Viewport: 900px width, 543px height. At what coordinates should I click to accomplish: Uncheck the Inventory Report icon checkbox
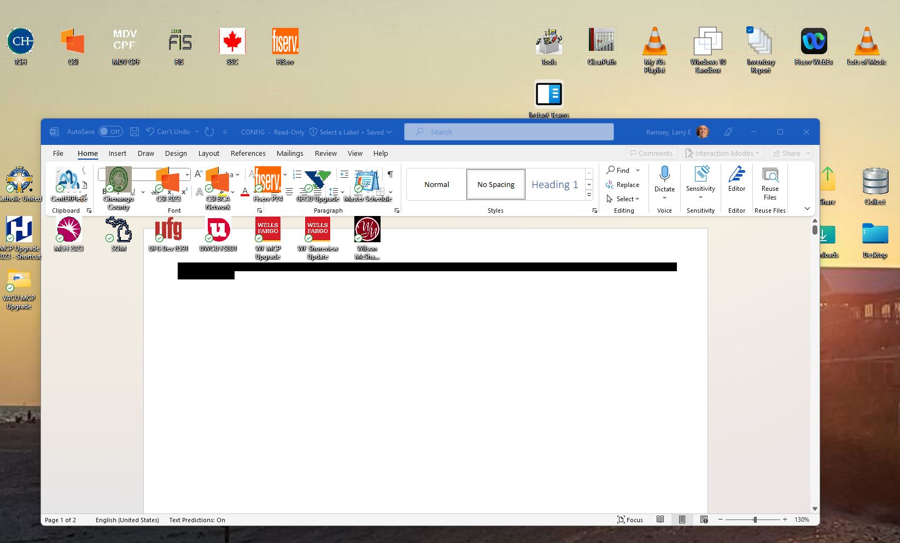coord(750,30)
